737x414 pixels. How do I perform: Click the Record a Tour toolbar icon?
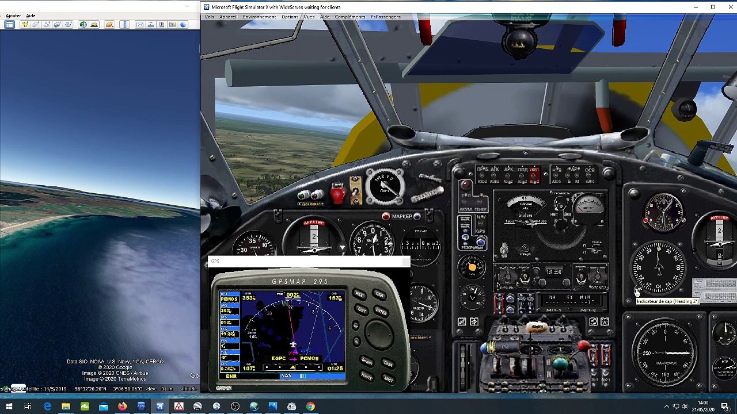pyautogui.click(x=68, y=25)
